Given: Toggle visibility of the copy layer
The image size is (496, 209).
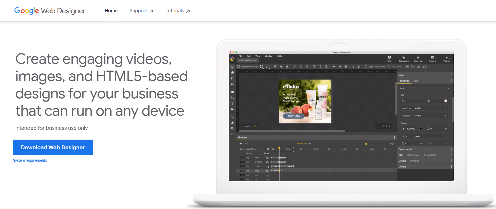Looking at the screenshot, I should pyautogui.click(x=241, y=171).
